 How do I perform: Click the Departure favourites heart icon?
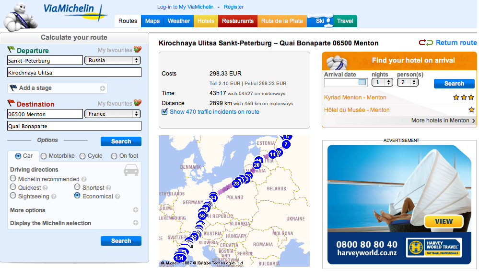138,50
